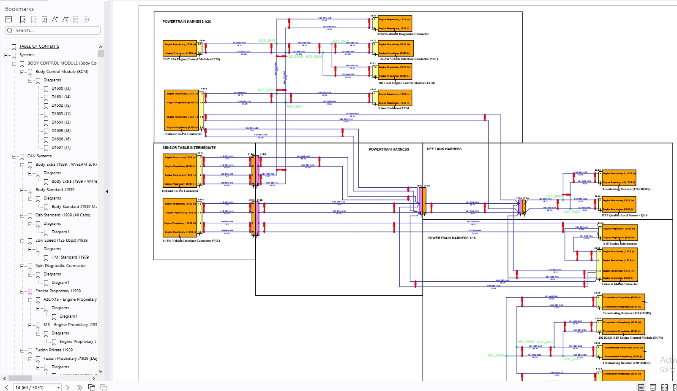Open the bookmark search tool
The height and width of the screenshot is (391, 677).
coord(44,19)
